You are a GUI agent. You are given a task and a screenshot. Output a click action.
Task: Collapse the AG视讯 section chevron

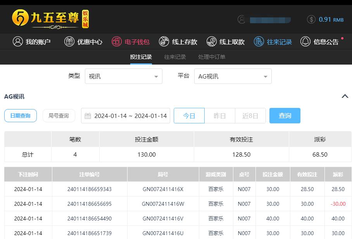click(x=345, y=96)
